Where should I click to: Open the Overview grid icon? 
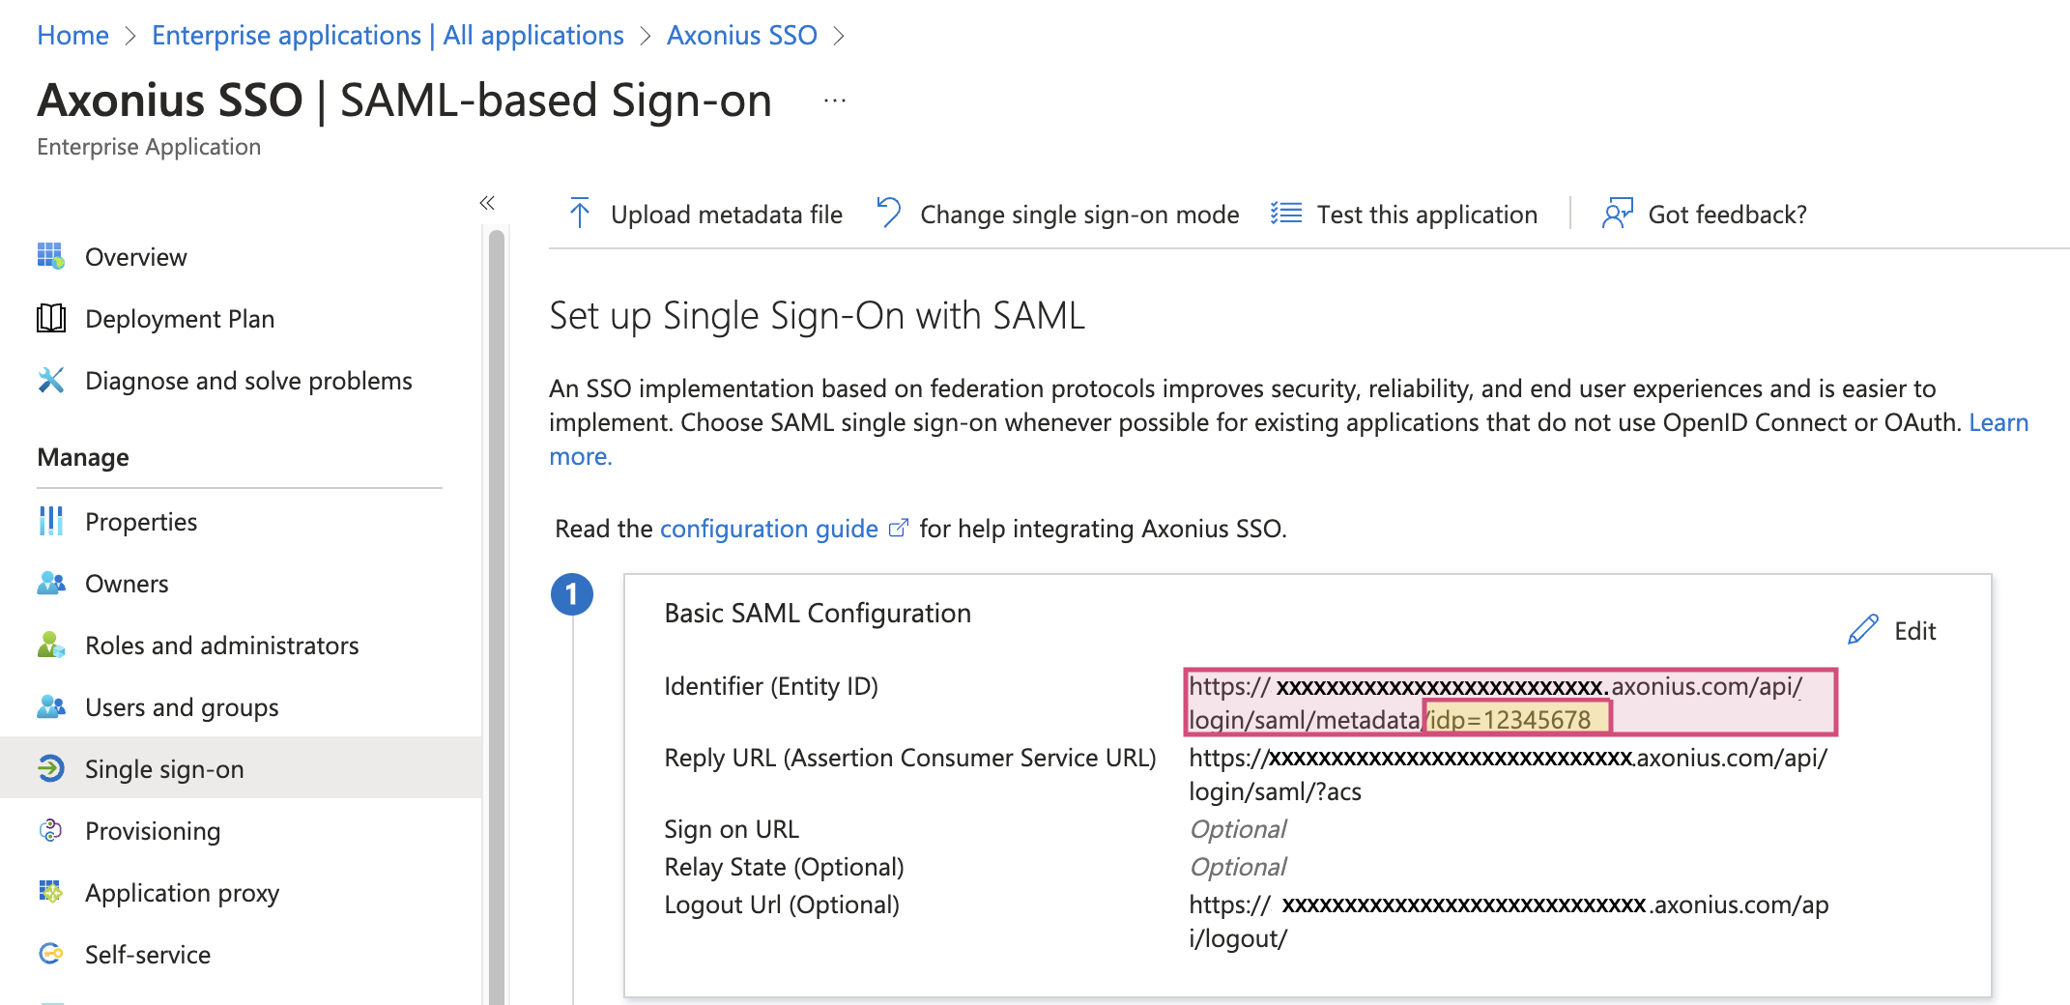click(x=50, y=256)
